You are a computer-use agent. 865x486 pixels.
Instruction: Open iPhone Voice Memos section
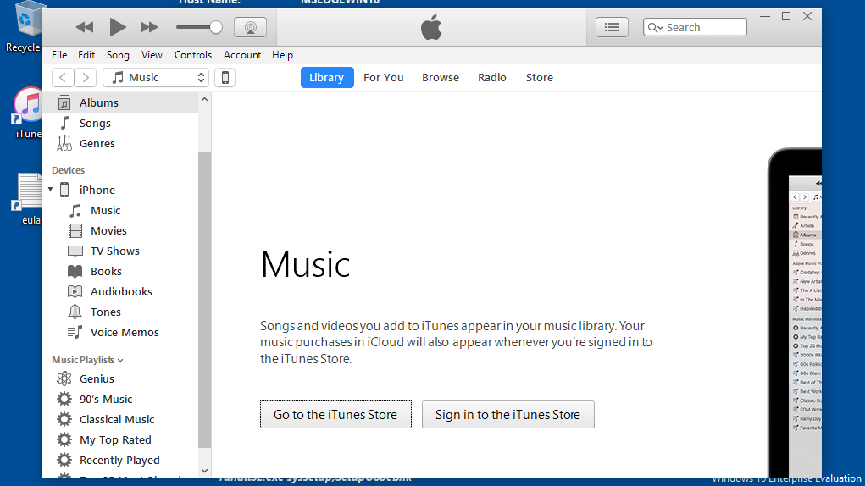(119, 332)
